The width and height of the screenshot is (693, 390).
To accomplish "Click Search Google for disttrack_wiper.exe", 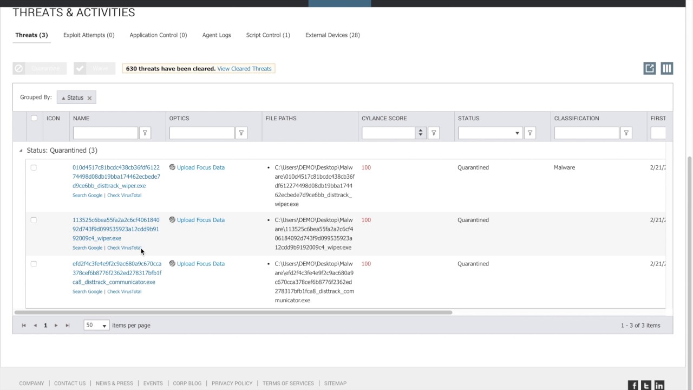I will 87,196.
